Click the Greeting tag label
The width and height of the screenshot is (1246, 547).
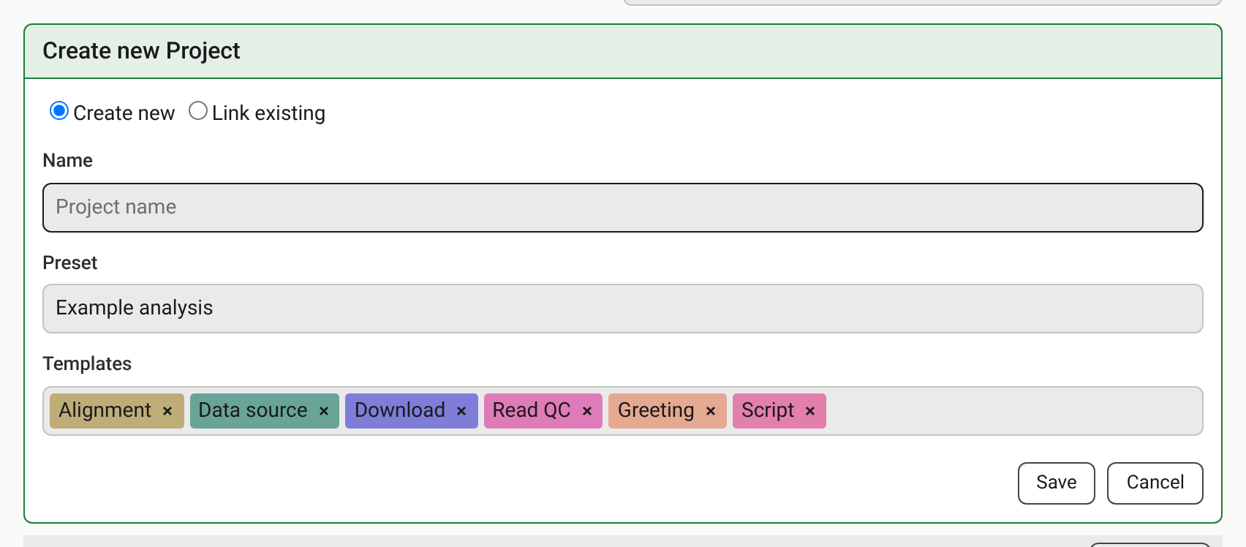click(x=656, y=410)
